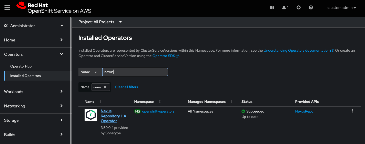365x144 pixels.
Task: Open the Administrator perspective switcher
Action: (x=34, y=26)
